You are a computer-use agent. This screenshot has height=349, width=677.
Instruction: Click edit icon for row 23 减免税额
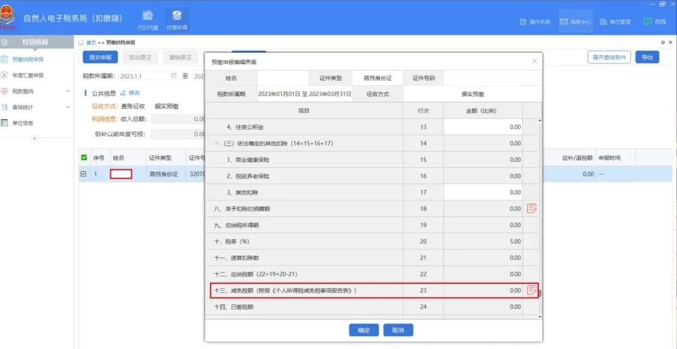(x=531, y=290)
